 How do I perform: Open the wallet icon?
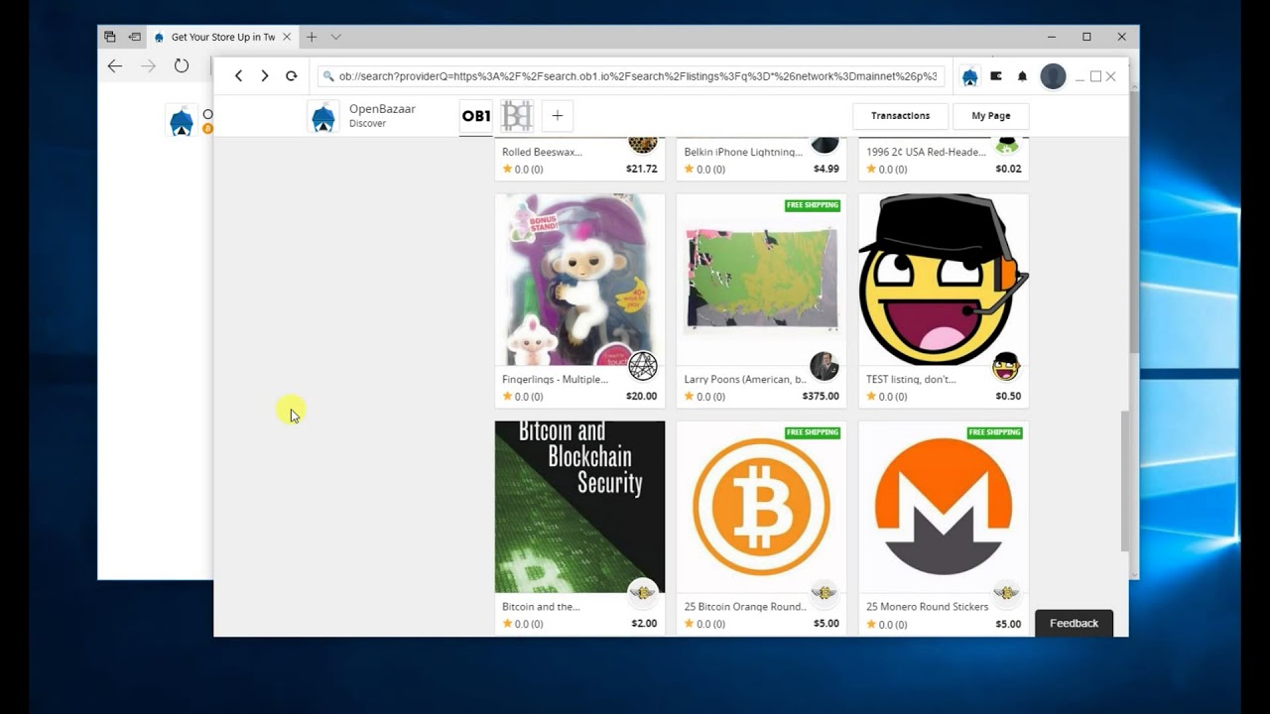pyautogui.click(x=996, y=76)
